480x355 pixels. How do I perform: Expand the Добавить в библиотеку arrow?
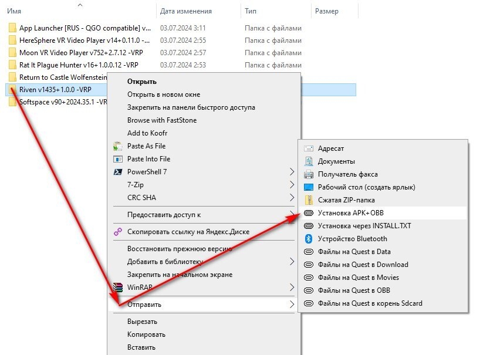click(292, 262)
